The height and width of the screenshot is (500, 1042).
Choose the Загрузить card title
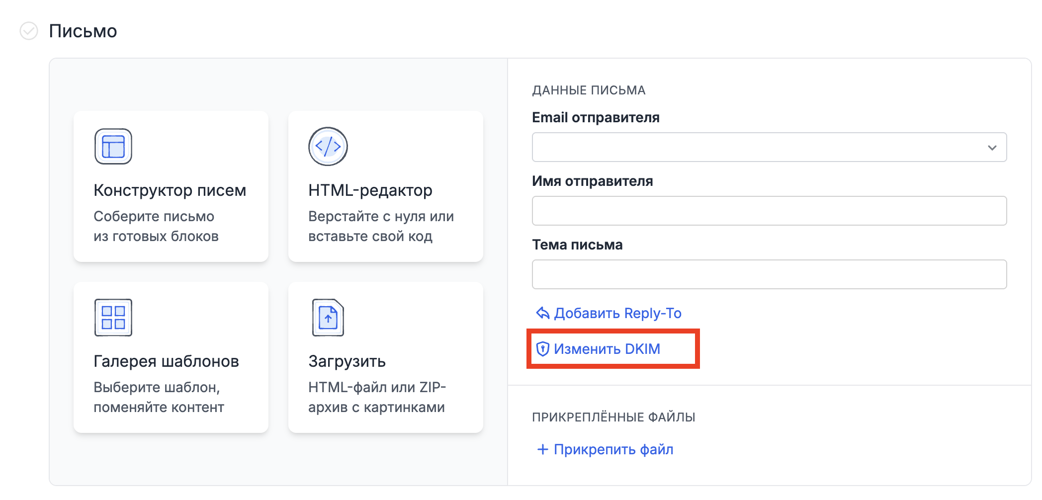click(x=347, y=361)
